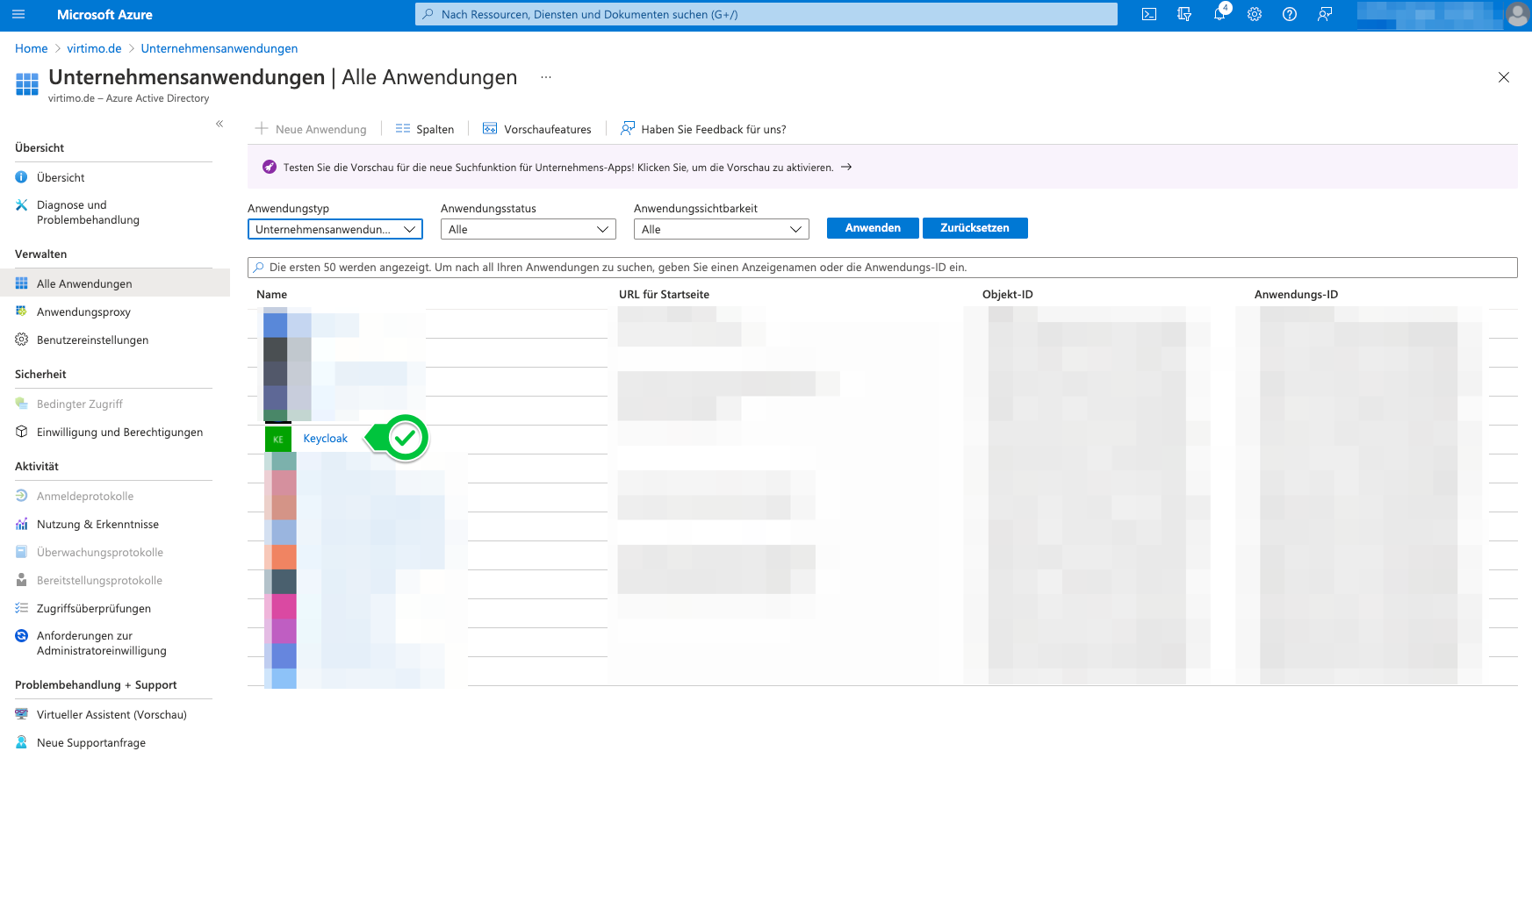The width and height of the screenshot is (1532, 916).
Task: Select Anwendungsproxy in the sidebar
Action: click(85, 311)
